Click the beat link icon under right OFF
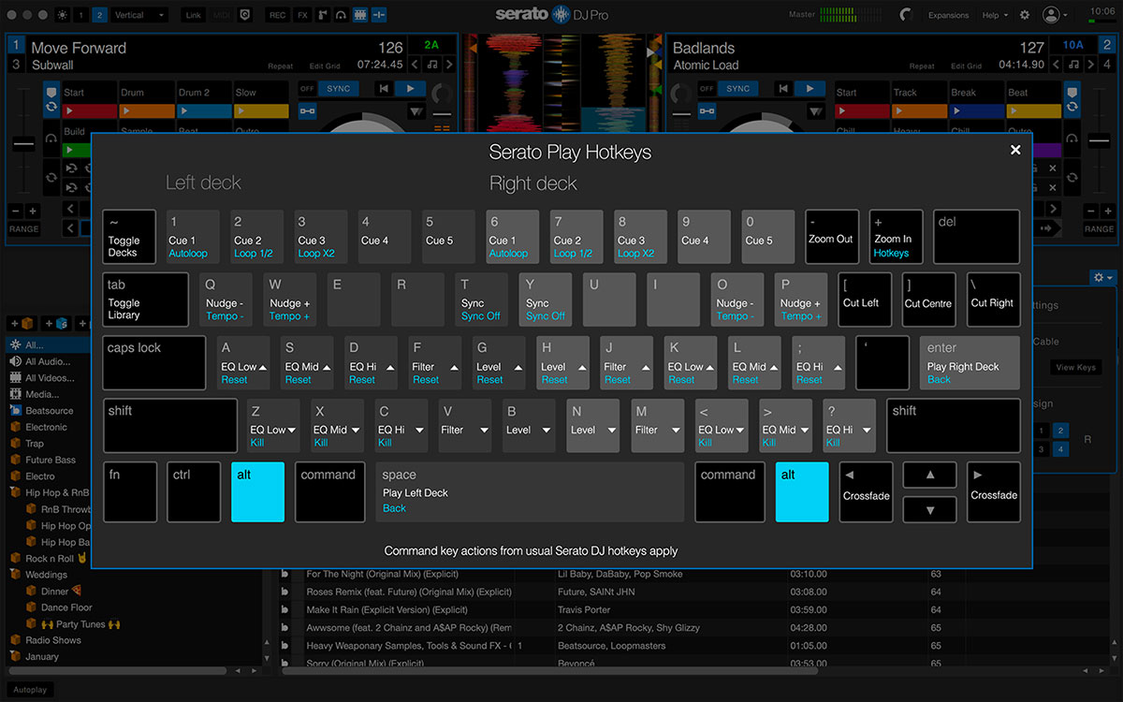Screen dimensions: 1123x702 (x=707, y=110)
